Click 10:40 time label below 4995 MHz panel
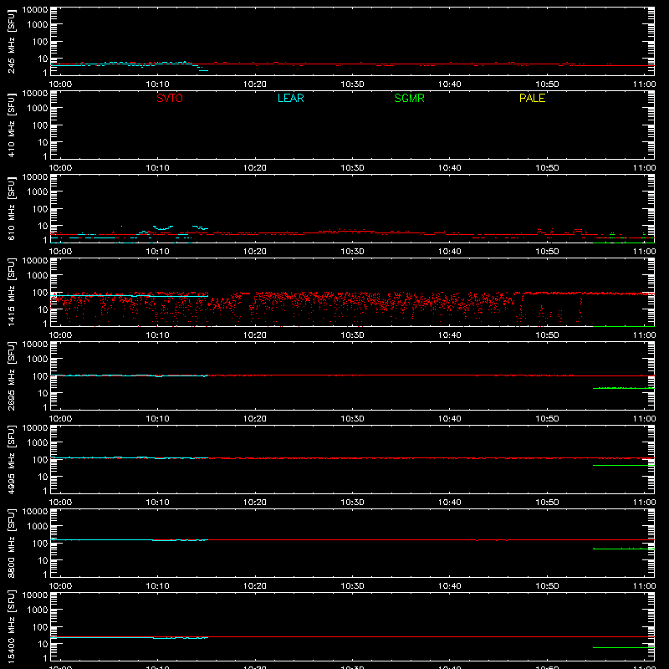This screenshot has width=669, height=669. (x=450, y=503)
